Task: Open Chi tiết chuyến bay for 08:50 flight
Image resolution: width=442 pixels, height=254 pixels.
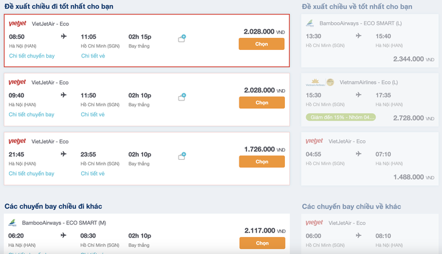Action: point(32,56)
